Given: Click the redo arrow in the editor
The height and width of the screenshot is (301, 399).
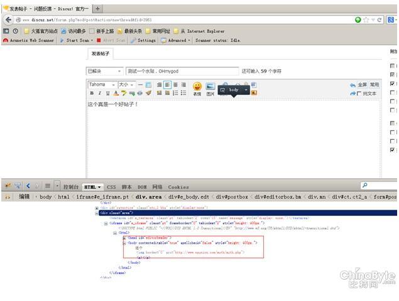Looking at the screenshot, I should (353, 94).
